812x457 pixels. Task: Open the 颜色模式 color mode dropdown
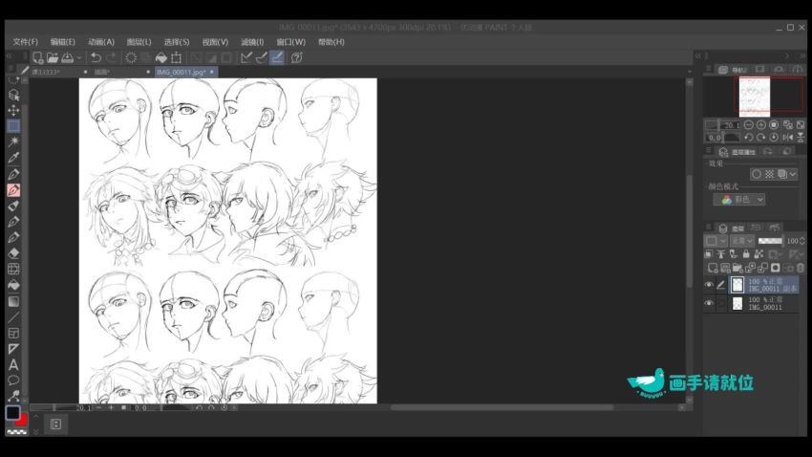tap(739, 200)
